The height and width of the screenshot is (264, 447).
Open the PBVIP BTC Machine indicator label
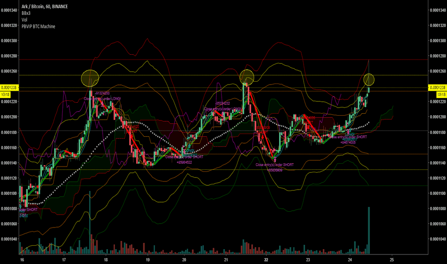coord(38,26)
